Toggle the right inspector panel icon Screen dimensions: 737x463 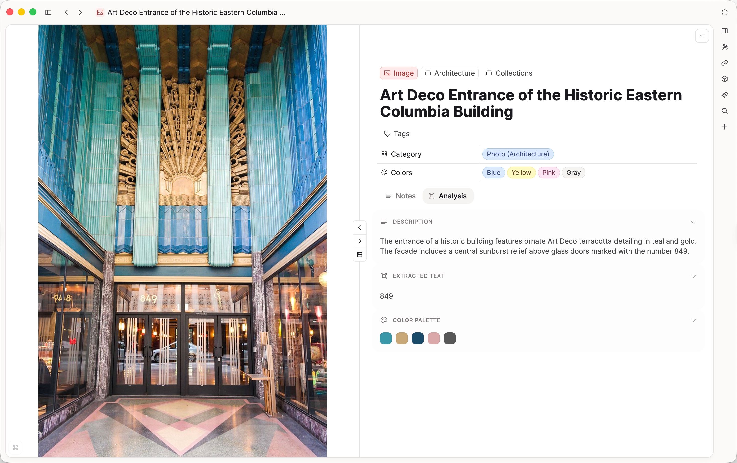point(724,31)
